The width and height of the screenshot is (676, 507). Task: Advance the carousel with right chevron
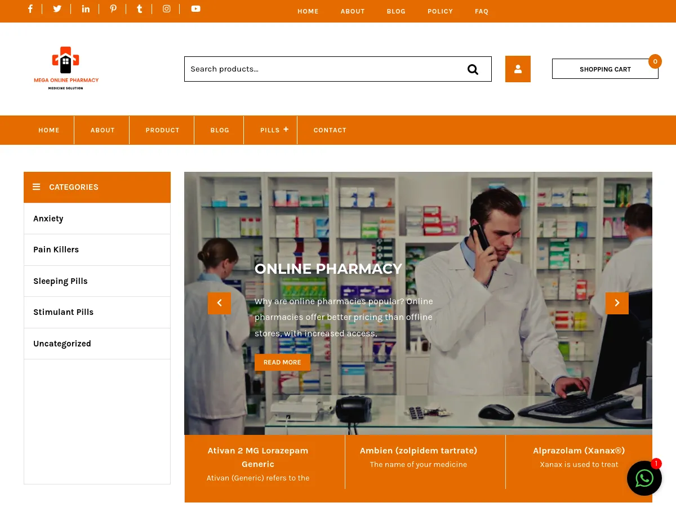pos(617,303)
